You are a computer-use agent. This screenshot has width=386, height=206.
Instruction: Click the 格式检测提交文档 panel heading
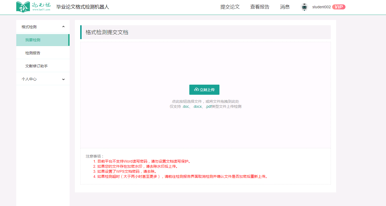tap(107, 32)
